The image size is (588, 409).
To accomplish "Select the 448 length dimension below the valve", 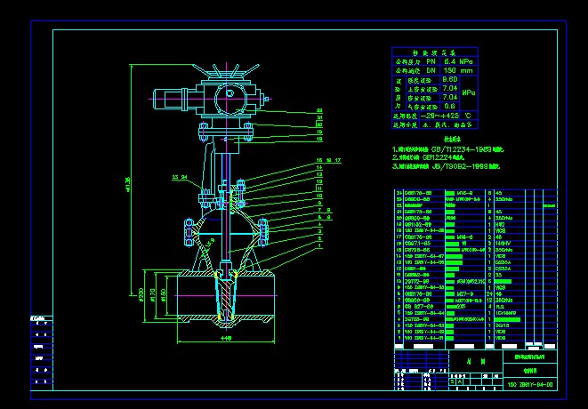I will (x=226, y=338).
